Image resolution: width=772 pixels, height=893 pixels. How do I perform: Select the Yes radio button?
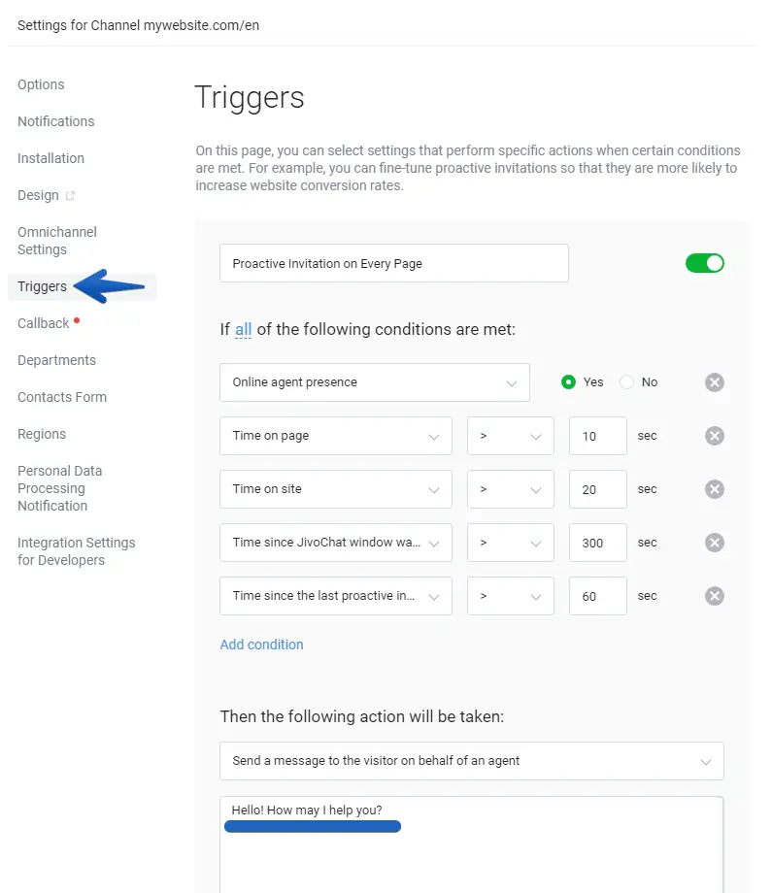click(x=569, y=382)
